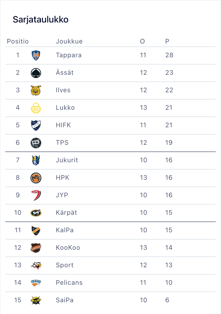The image size is (221, 314).
Task: Sort by the P points column header
Action: pyautogui.click(x=167, y=41)
